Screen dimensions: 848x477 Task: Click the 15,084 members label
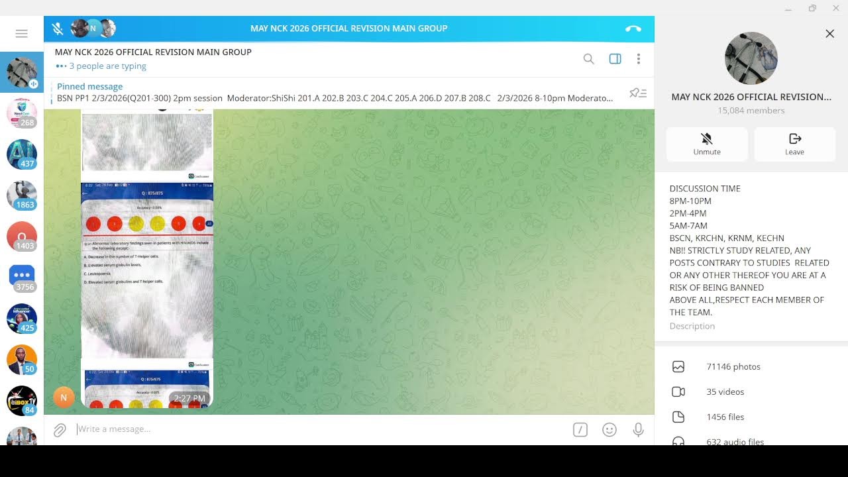[x=751, y=111]
